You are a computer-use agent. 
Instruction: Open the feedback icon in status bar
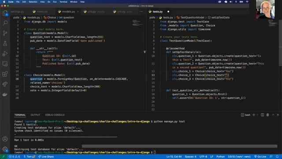(x=271, y=157)
